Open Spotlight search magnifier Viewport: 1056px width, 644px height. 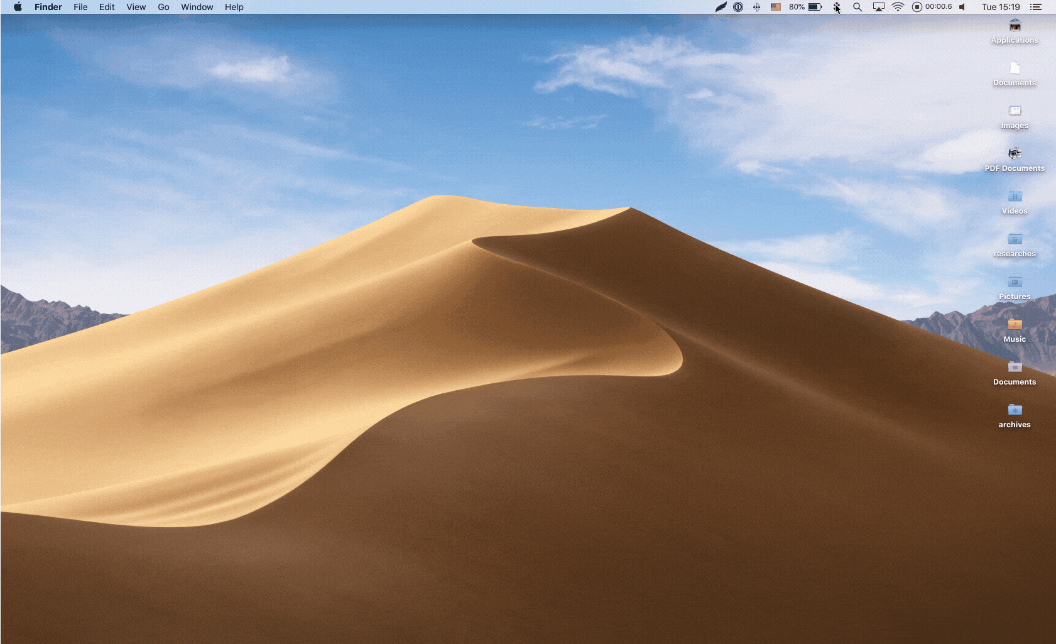(x=857, y=7)
